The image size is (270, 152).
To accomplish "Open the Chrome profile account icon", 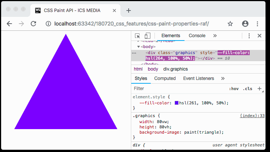I will 245,24.
